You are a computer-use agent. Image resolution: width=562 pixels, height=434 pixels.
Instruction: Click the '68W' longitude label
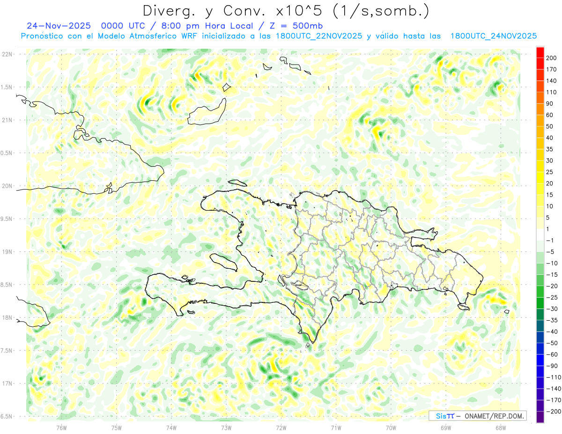(x=501, y=427)
